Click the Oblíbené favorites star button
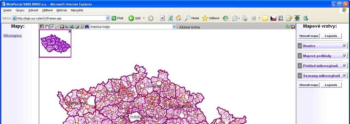 coord(211,18)
